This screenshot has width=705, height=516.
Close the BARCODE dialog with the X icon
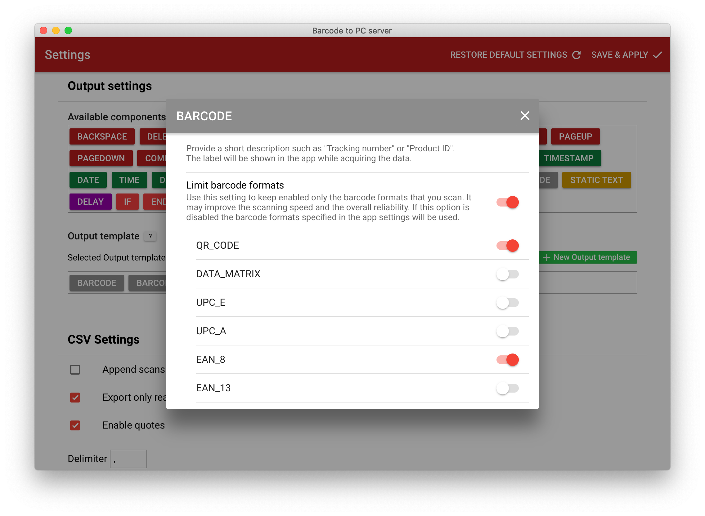(524, 116)
